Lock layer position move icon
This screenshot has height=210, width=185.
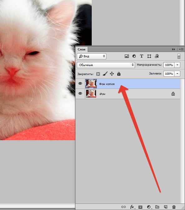click(112, 74)
